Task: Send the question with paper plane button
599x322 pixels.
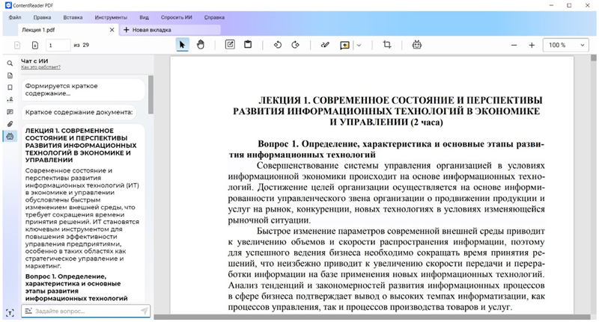Action: click(144, 311)
